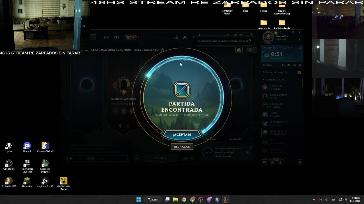Viewport: 364px width, 204px height.
Task: Select friend iRataLoleraBro in list
Action: pos(282,96)
